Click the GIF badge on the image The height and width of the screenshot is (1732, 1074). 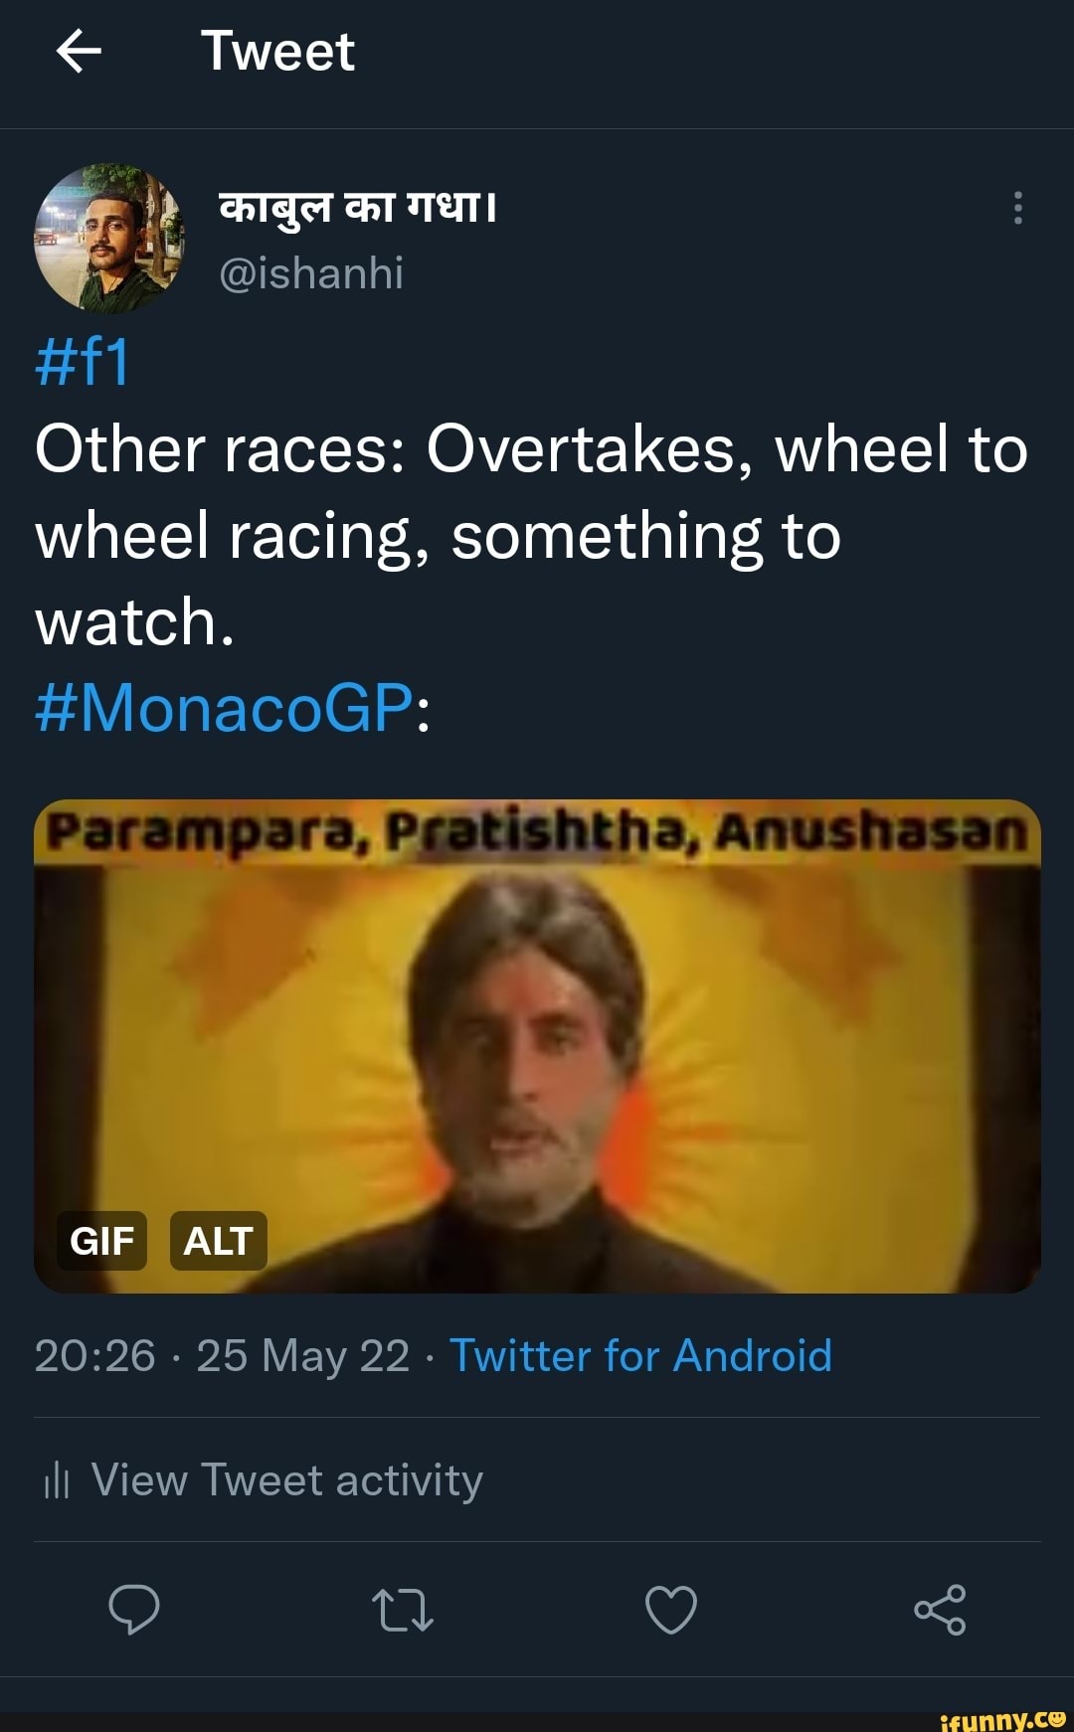pos(101,1241)
